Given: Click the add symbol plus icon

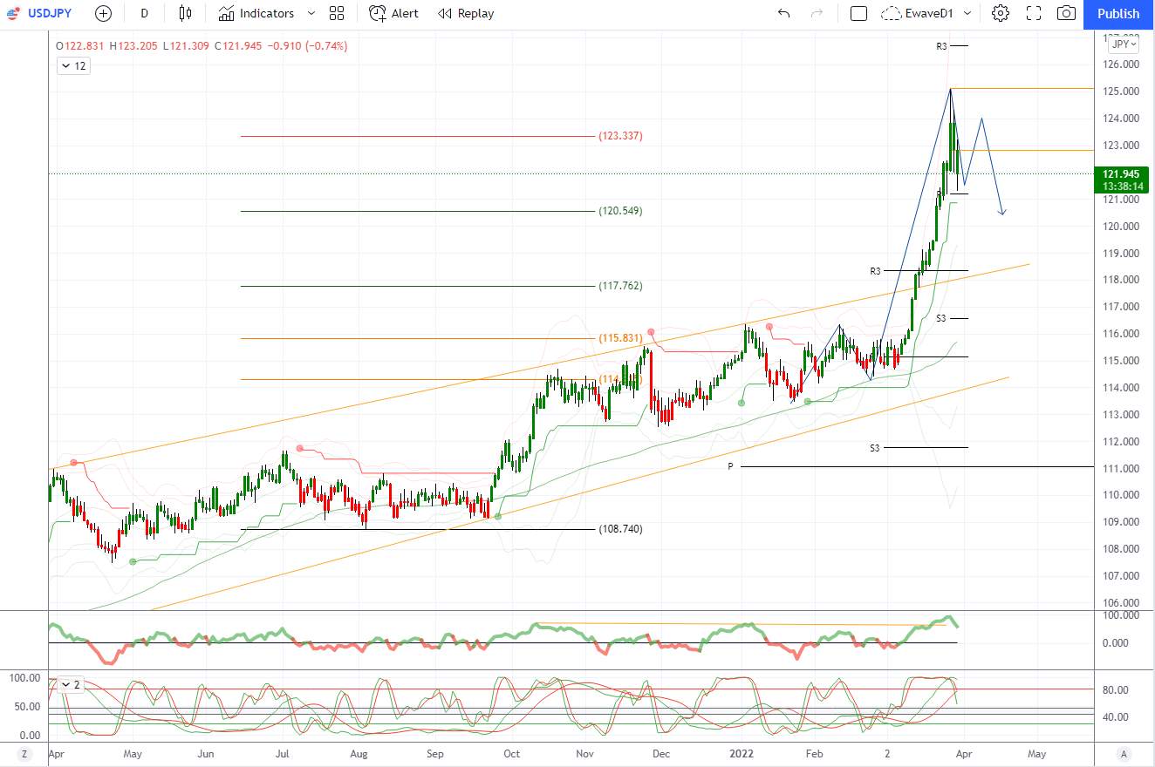Looking at the screenshot, I should [103, 13].
